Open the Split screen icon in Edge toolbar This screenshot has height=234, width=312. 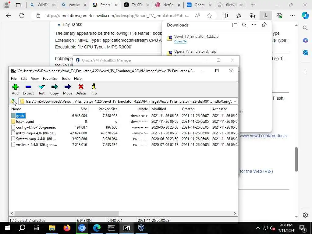[x=225, y=16]
